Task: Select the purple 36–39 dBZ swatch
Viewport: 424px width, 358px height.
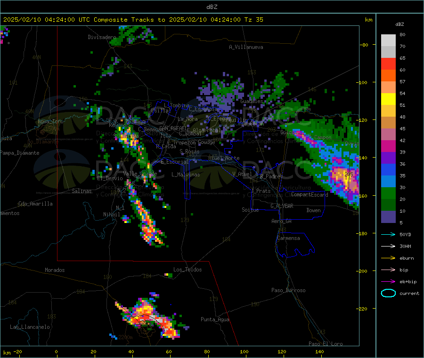Action: 388,158
